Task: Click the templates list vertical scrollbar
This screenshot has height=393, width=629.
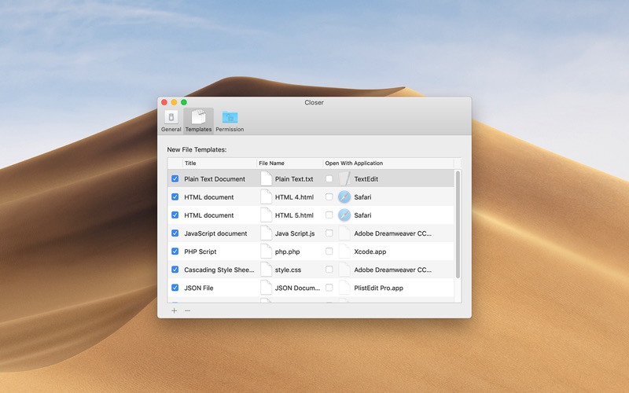Action: coord(458,225)
